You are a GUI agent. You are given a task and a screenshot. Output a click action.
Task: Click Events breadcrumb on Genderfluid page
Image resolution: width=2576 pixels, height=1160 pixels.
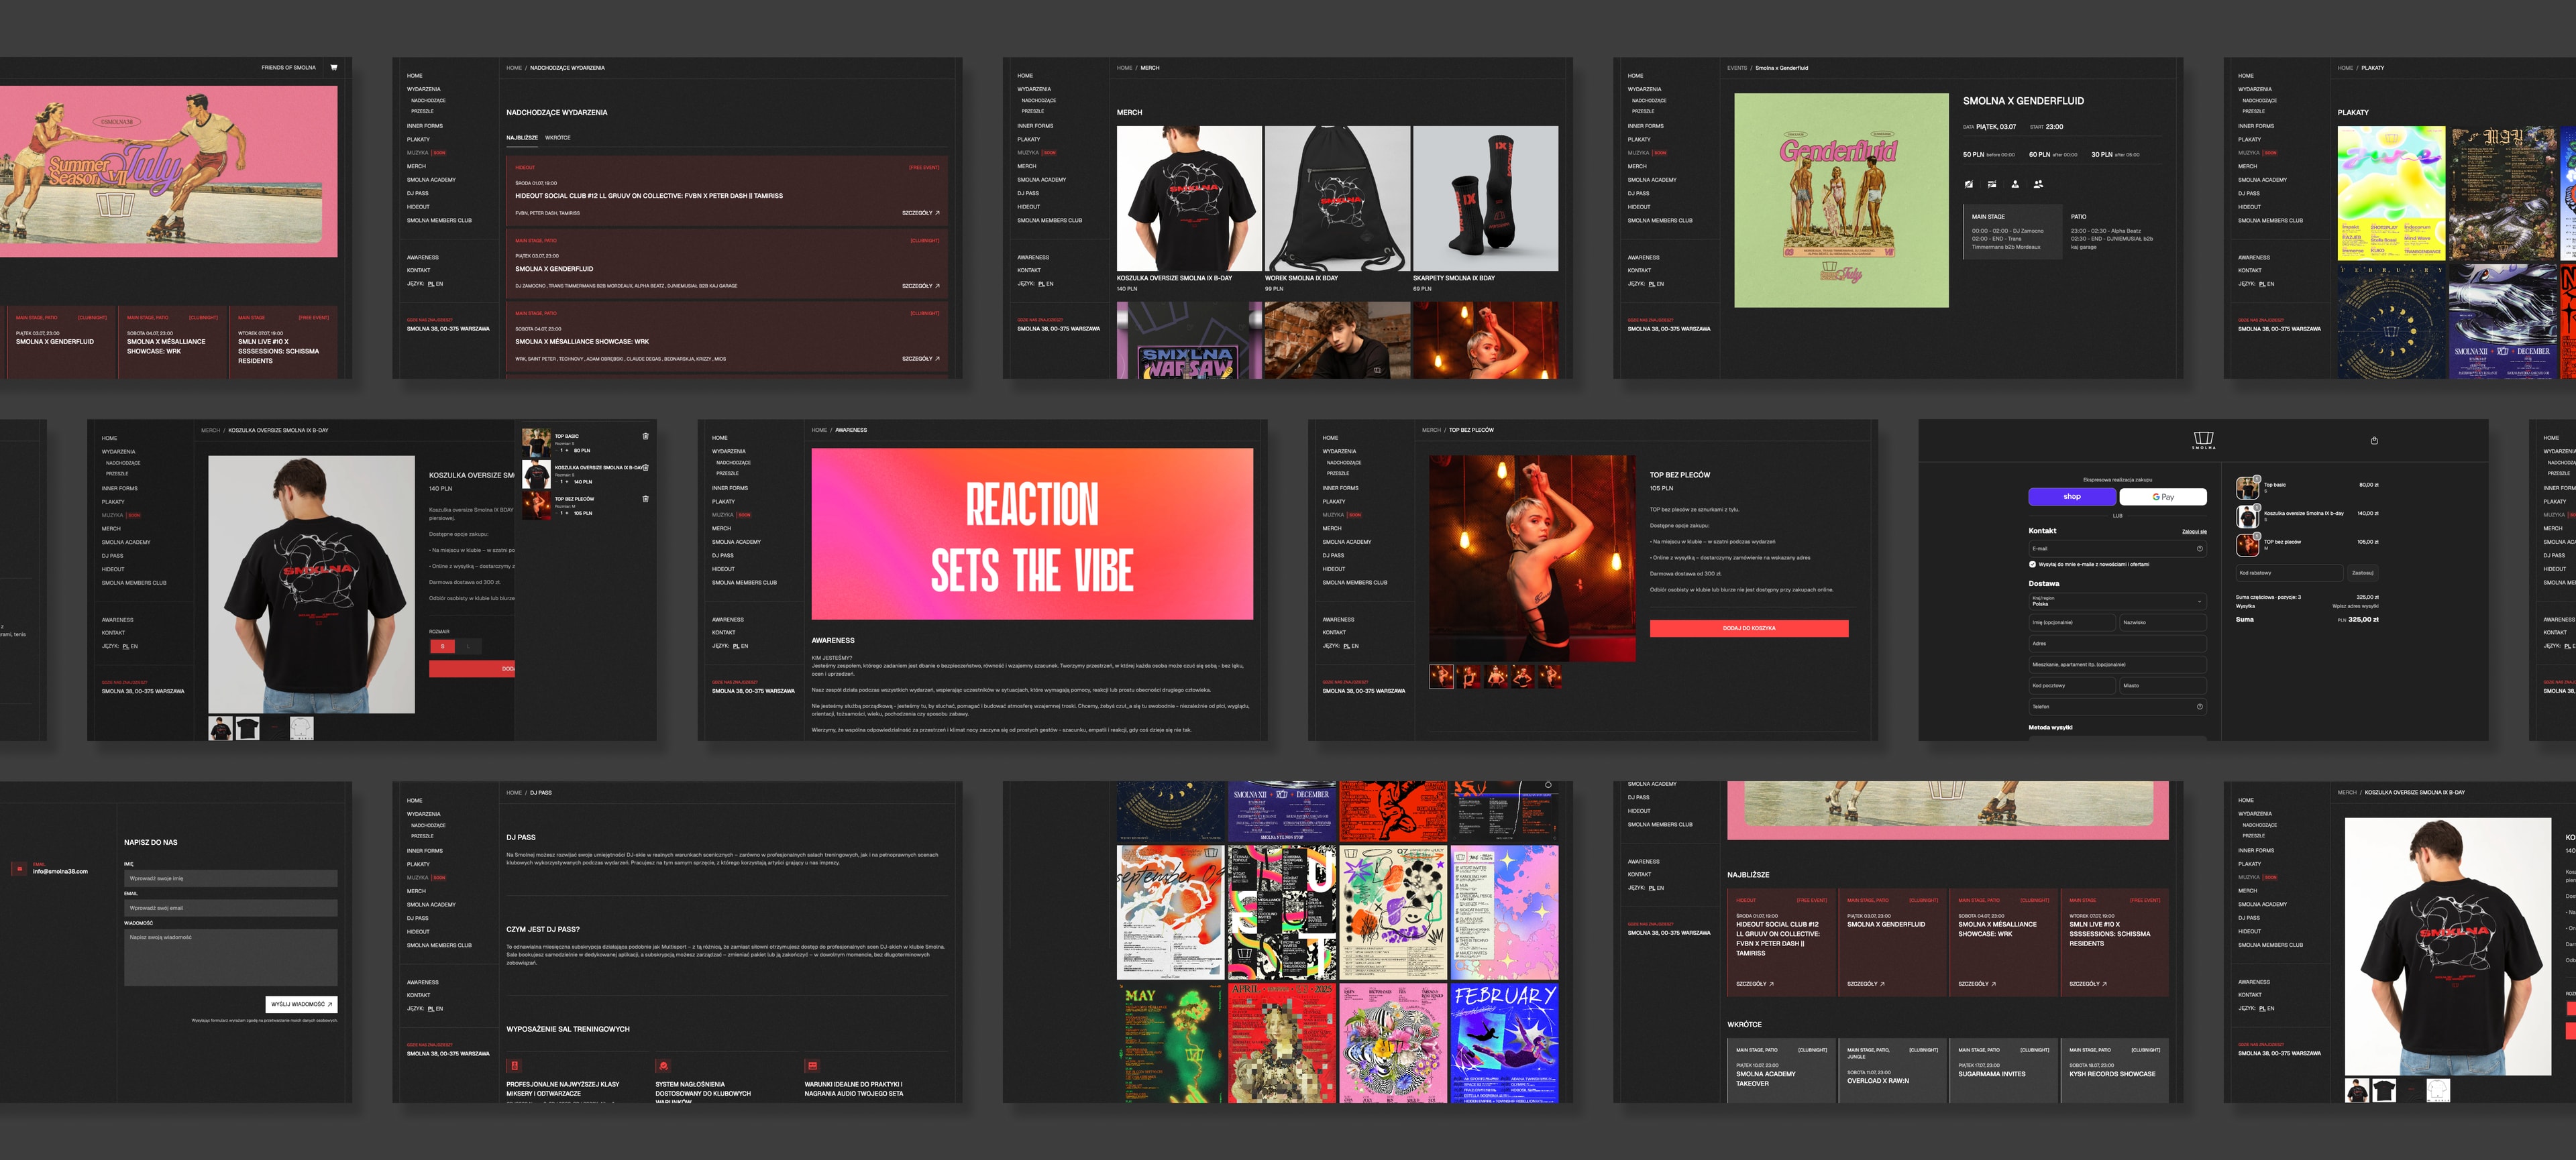[x=1737, y=68]
